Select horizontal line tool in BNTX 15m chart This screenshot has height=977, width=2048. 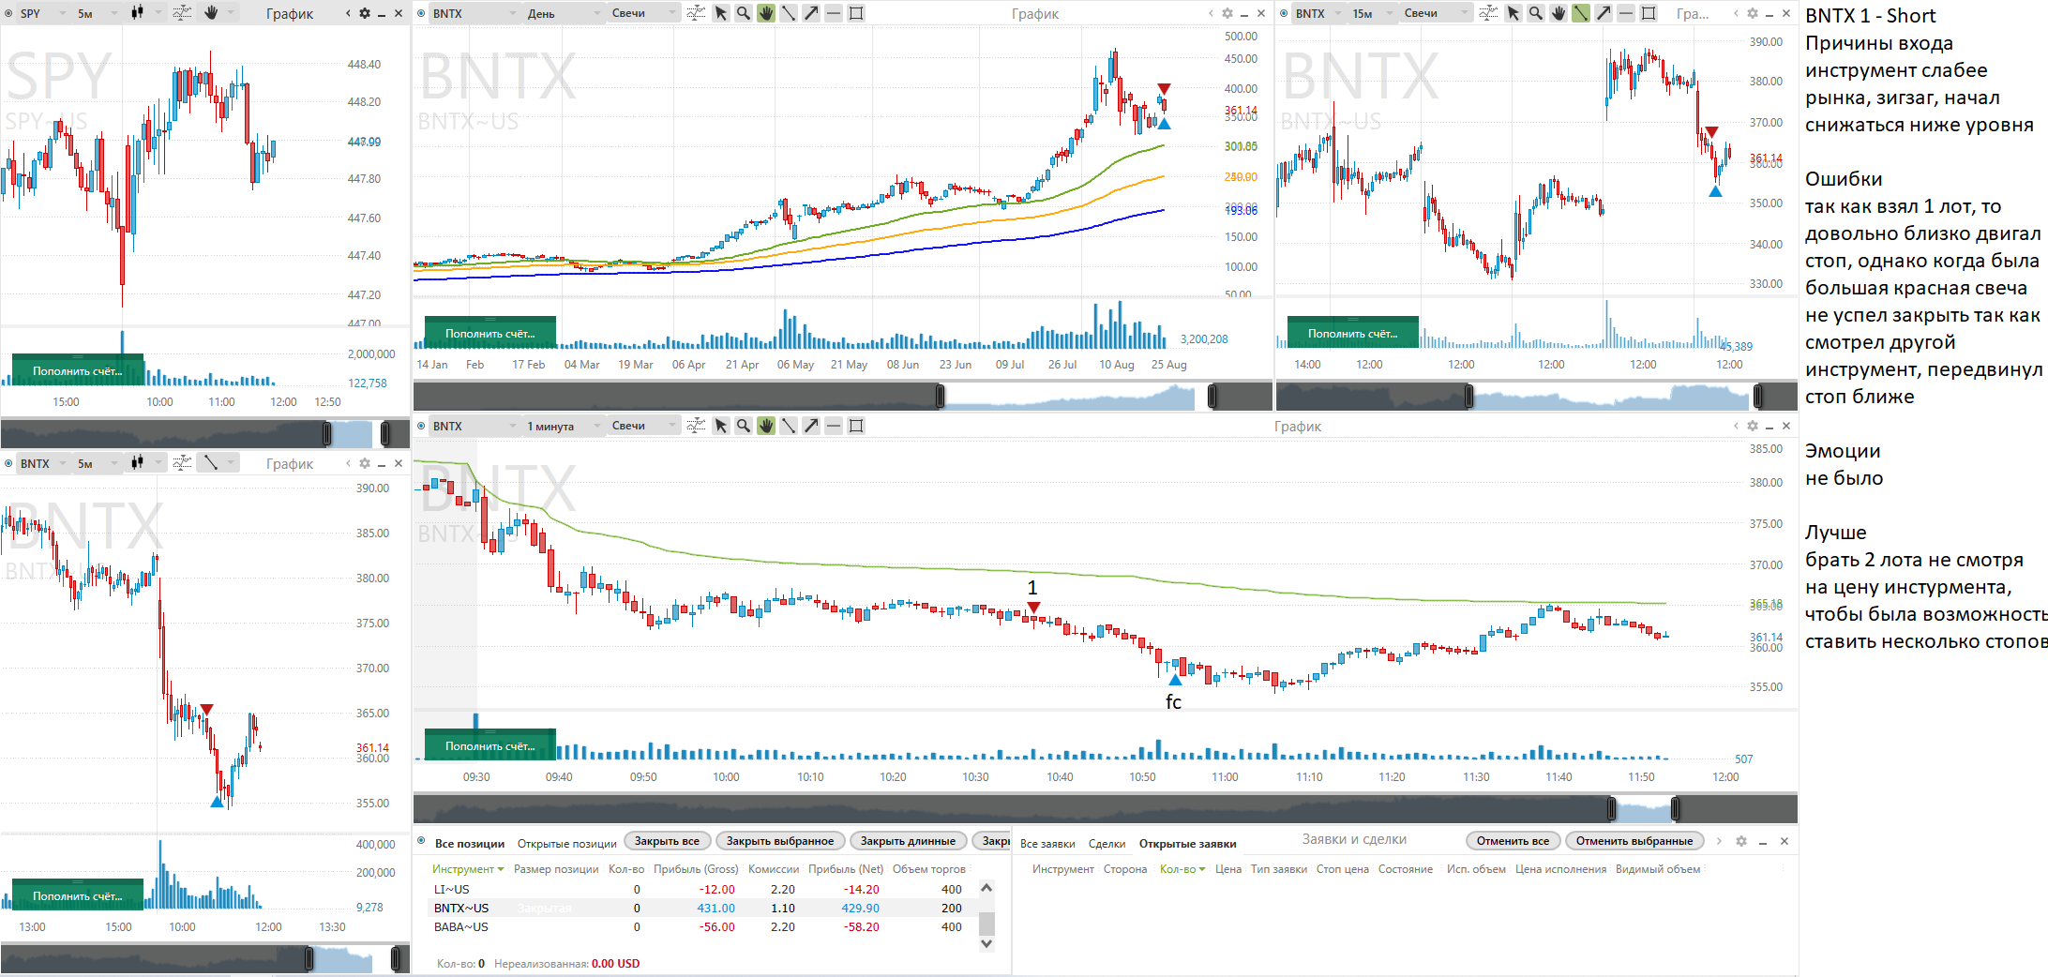(1626, 13)
